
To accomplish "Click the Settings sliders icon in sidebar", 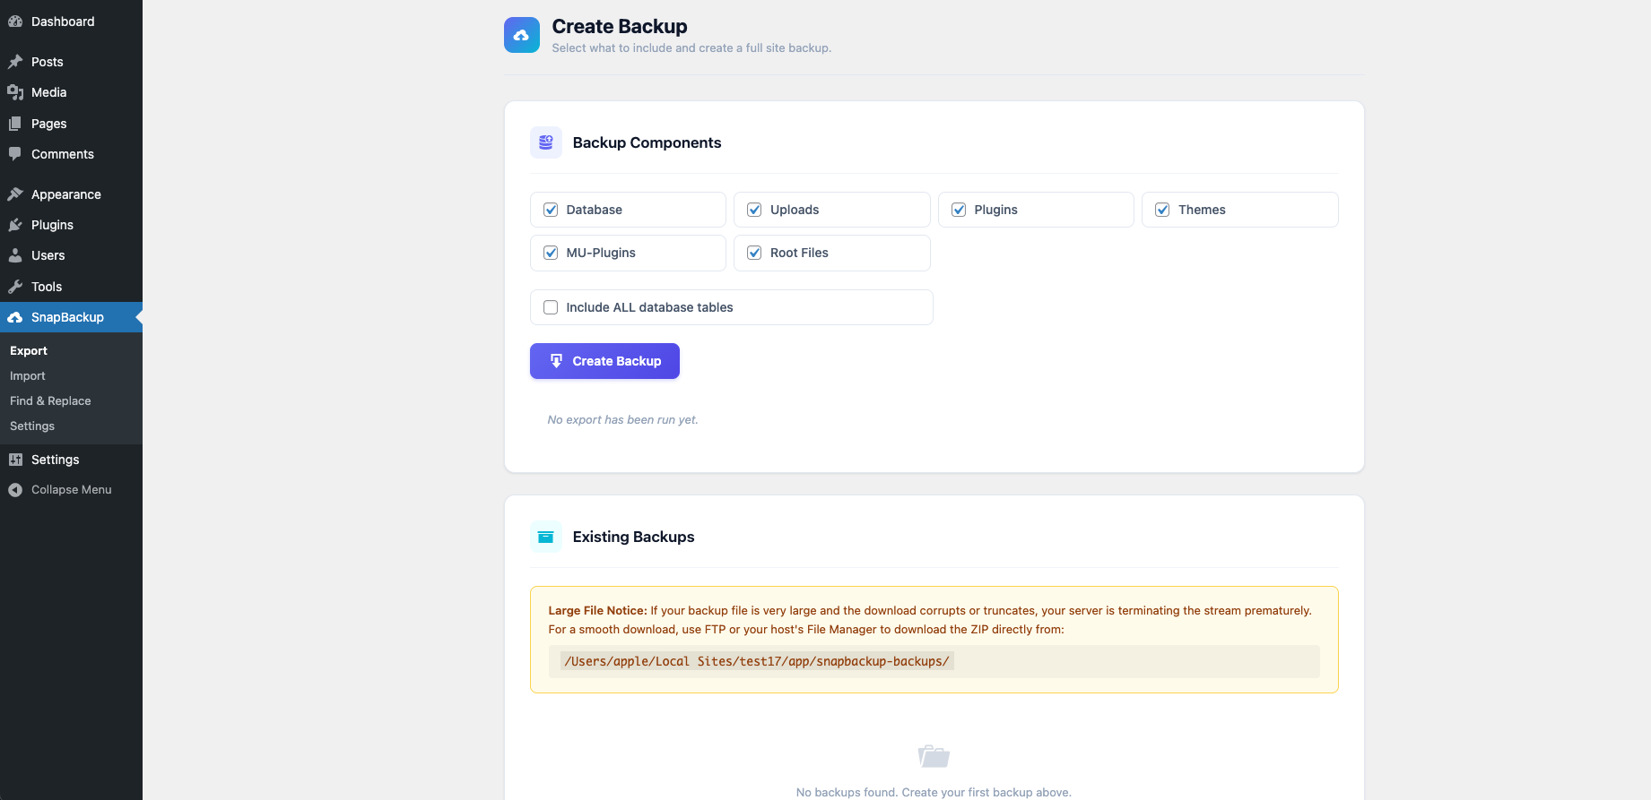I will tap(15, 460).
